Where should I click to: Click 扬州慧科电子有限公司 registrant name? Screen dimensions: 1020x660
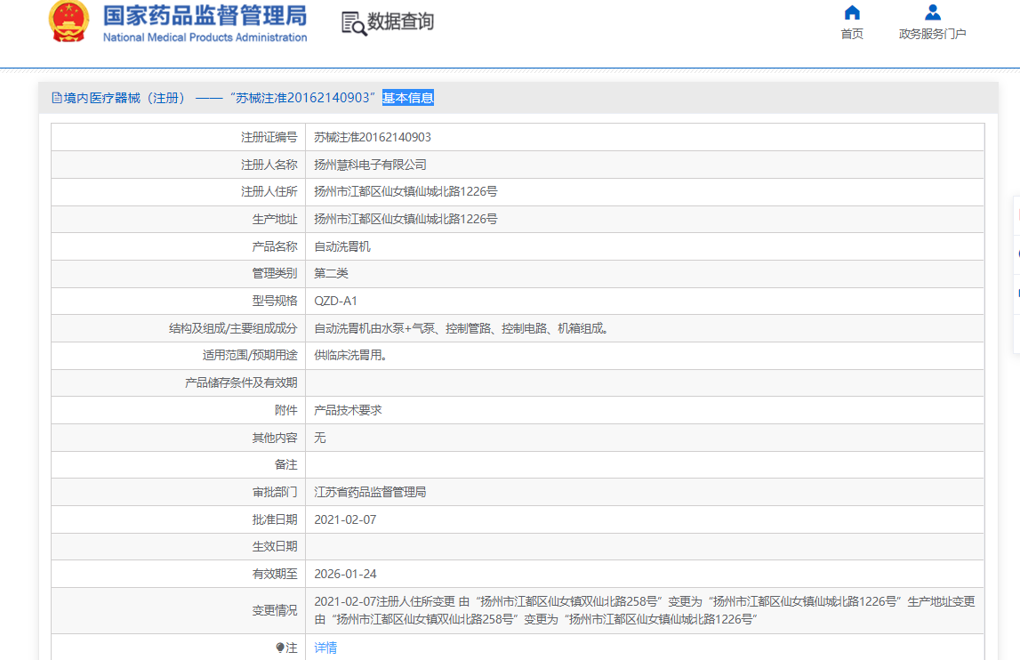point(370,165)
